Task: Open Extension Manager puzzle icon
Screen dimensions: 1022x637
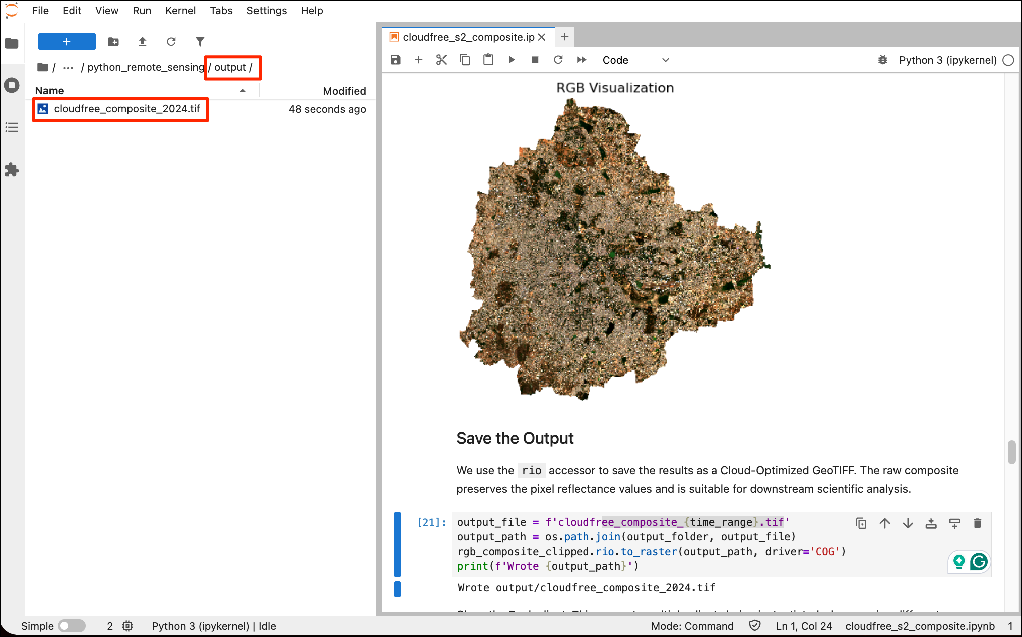Action: click(x=12, y=170)
